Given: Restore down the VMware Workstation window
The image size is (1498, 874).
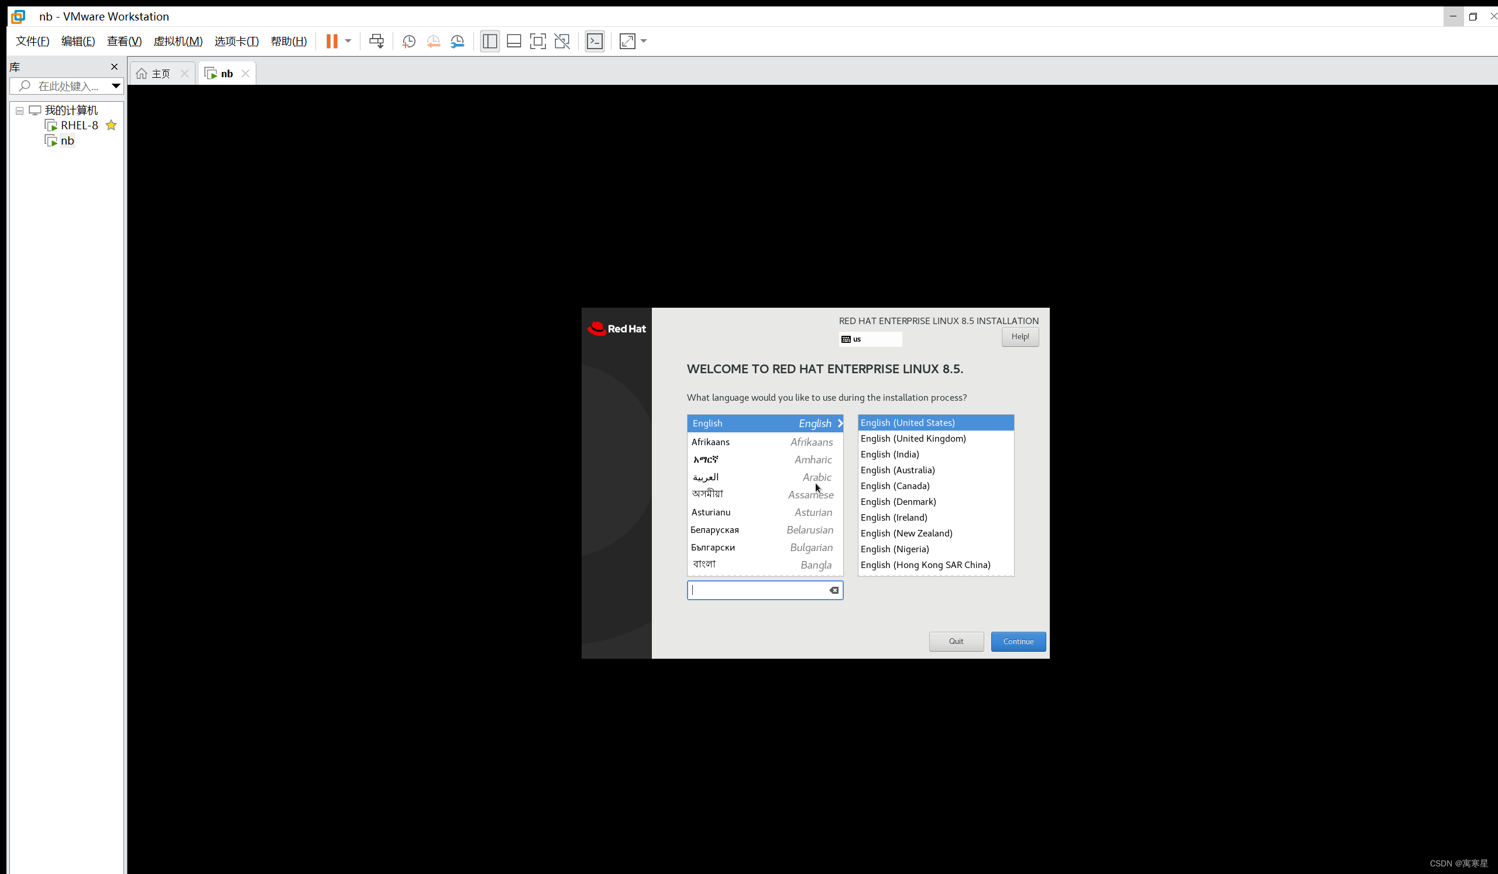Looking at the screenshot, I should click(x=1473, y=16).
